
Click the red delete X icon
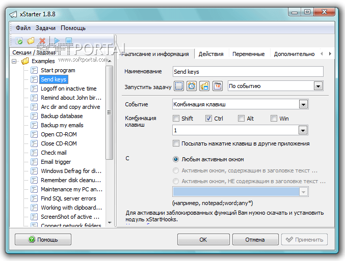point(42,41)
